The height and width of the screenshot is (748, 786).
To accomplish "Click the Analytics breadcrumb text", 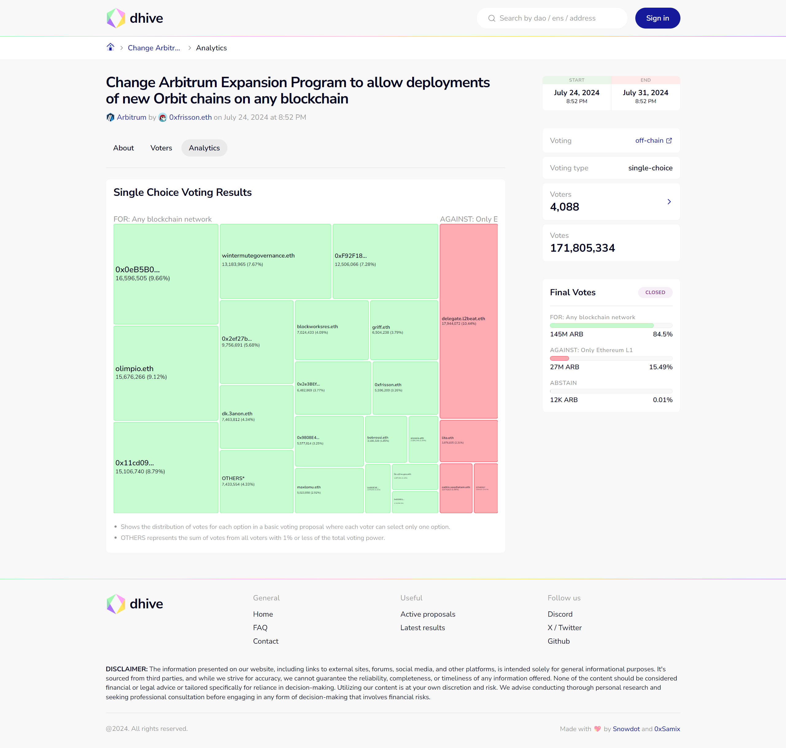I will click(211, 48).
